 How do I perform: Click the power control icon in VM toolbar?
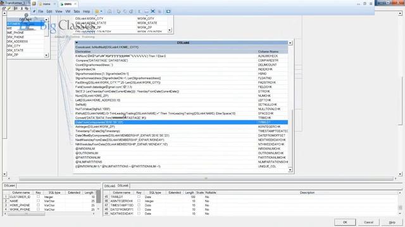tap(97, 11)
